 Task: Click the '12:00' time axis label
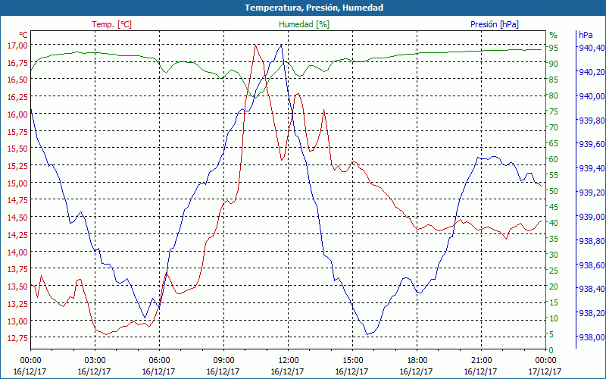[x=288, y=361]
